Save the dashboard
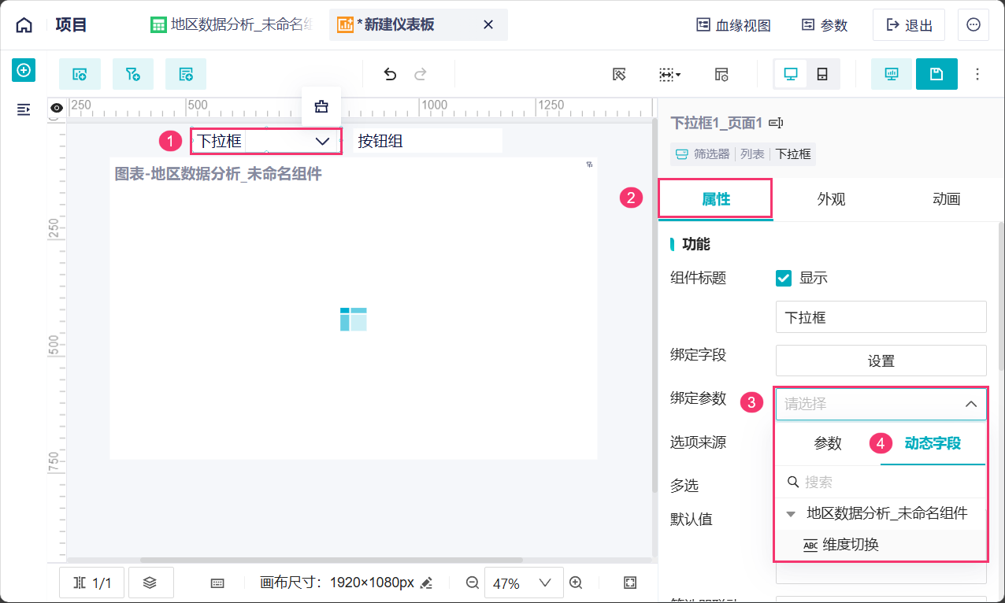Viewport: 1005px width, 603px height. [x=936, y=74]
